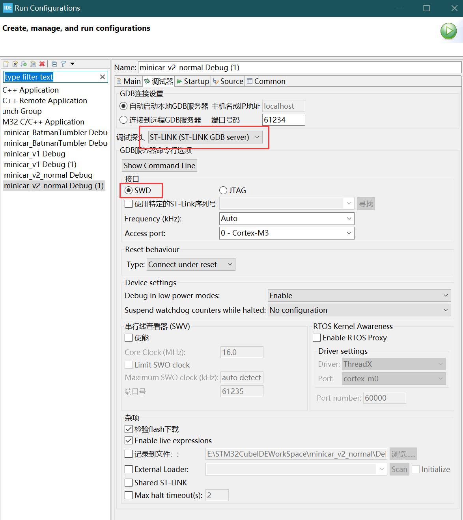Select the STM32 C/C++ Application entry
This screenshot has height=520, width=463.
tap(43, 122)
